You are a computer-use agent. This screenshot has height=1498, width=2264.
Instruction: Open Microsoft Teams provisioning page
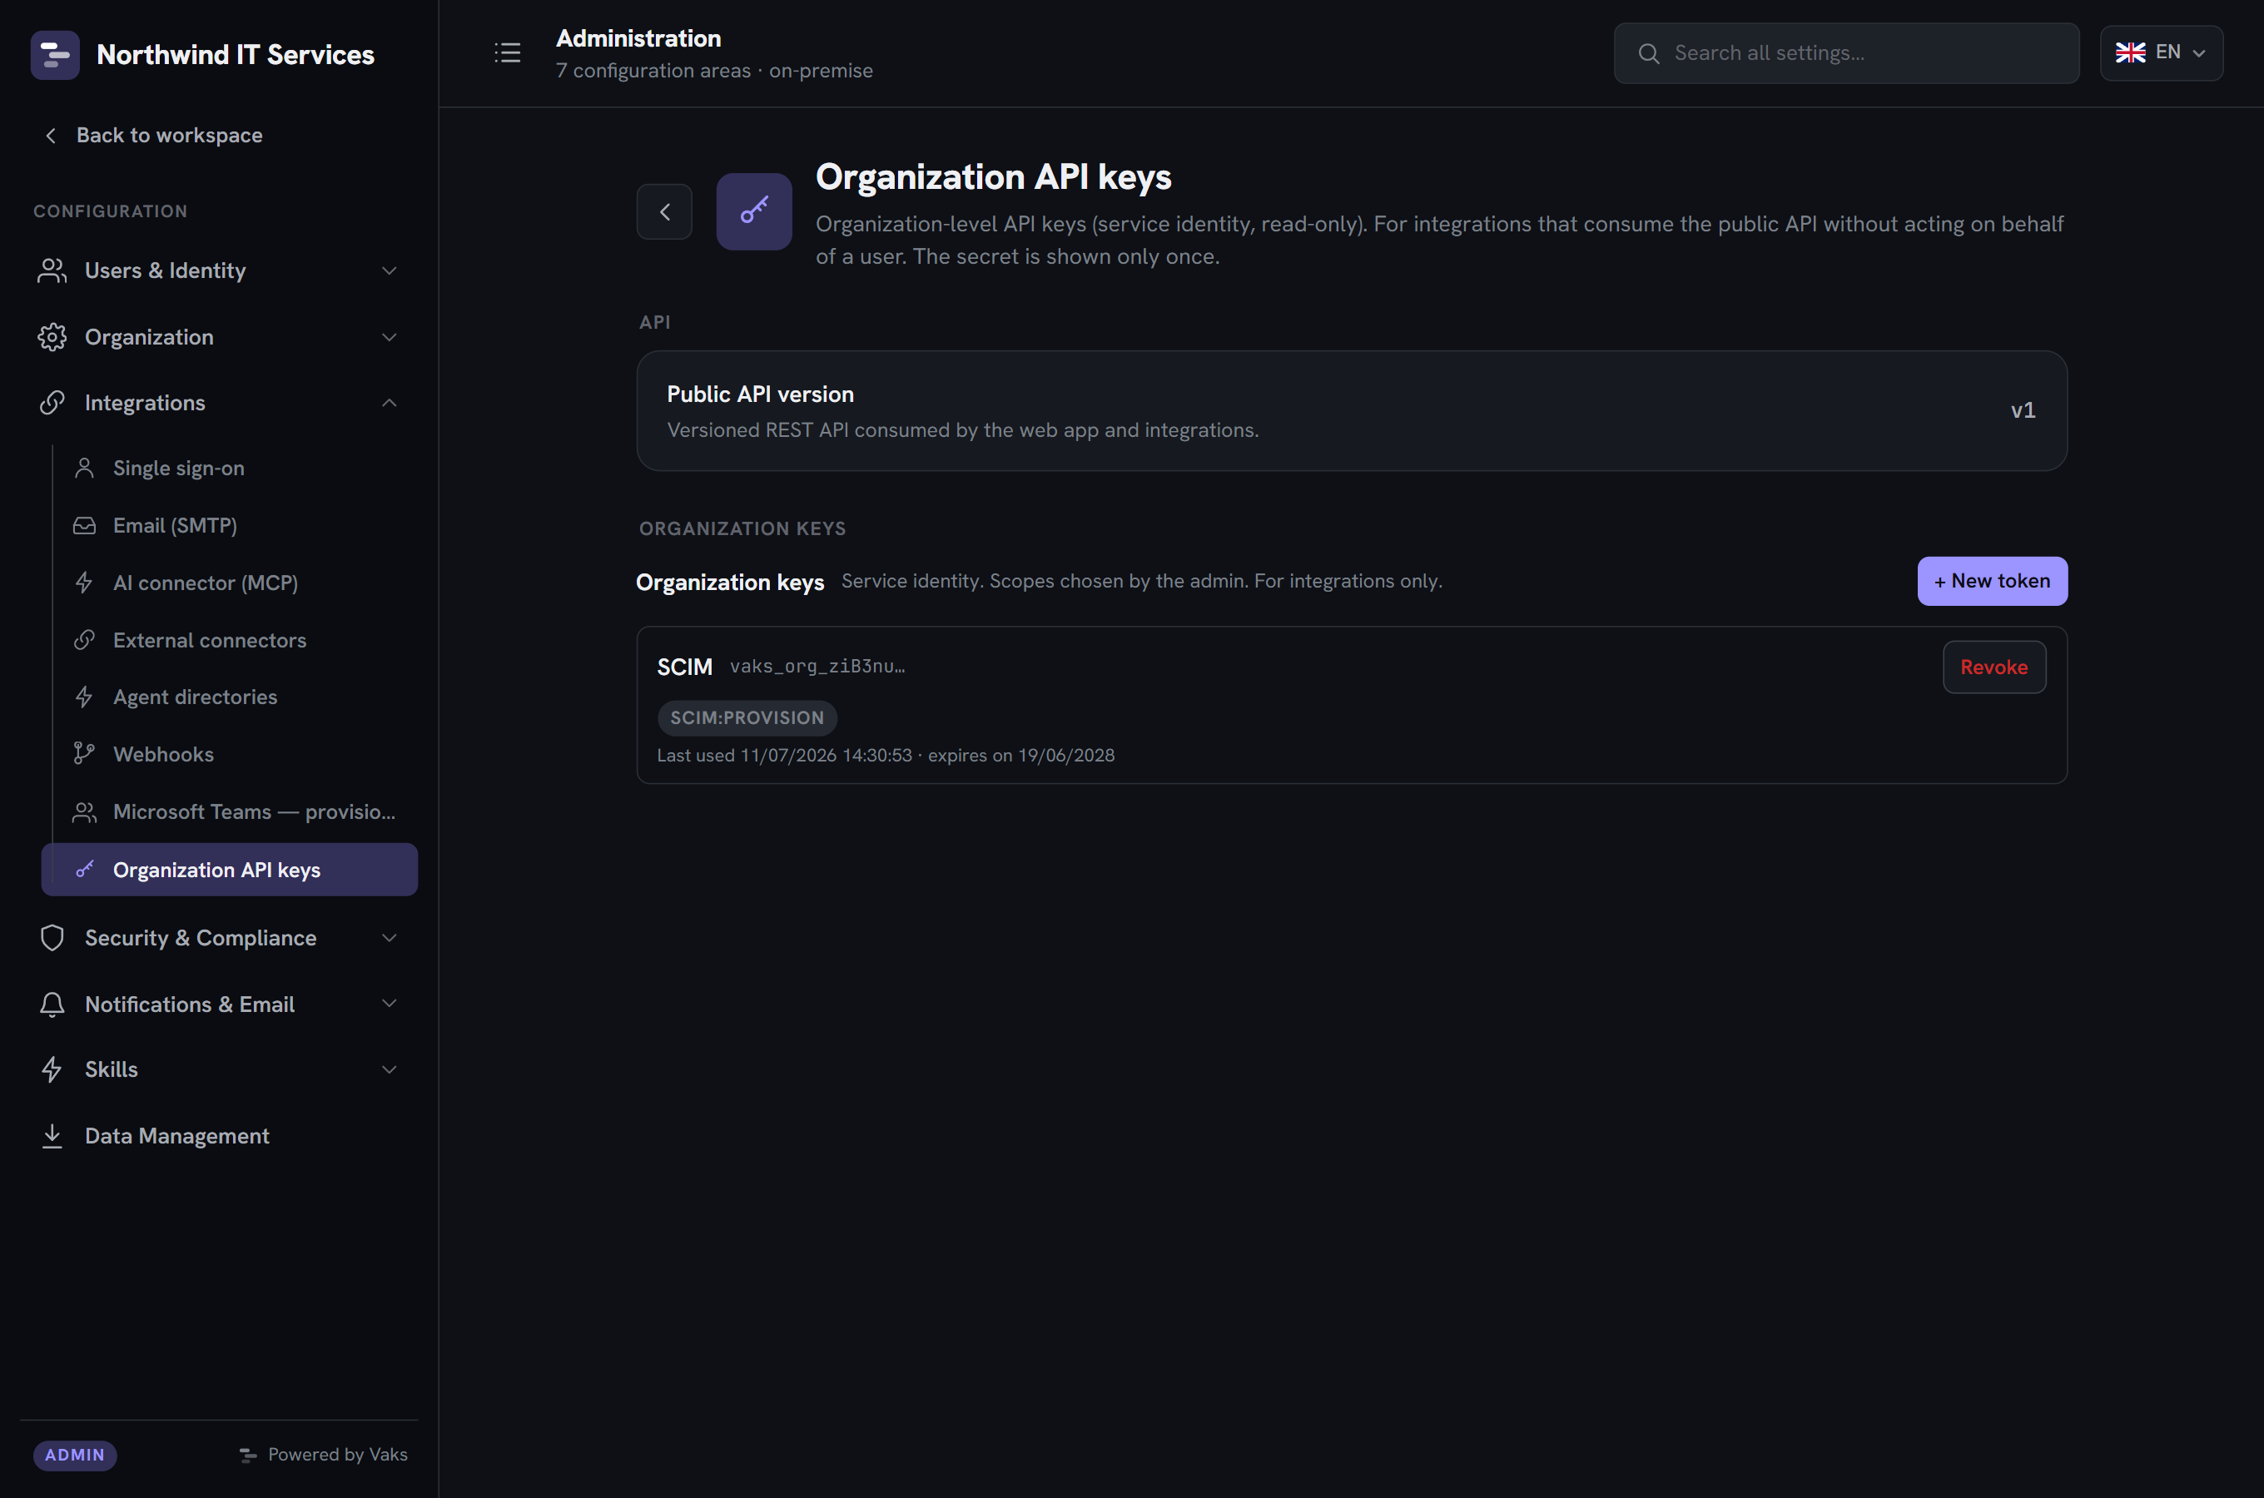(x=229, y=812)
